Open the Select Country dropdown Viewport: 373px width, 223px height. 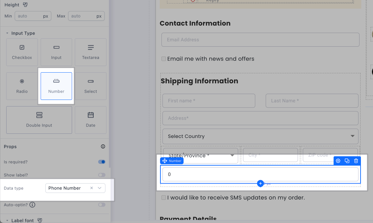point(260,136)
